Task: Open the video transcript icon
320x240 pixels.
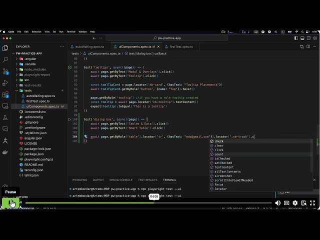Action: [x=304, y=203]
